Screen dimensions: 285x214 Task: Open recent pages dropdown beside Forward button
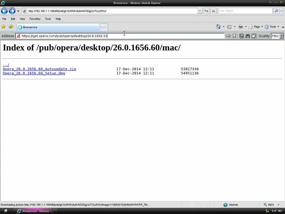18,11
